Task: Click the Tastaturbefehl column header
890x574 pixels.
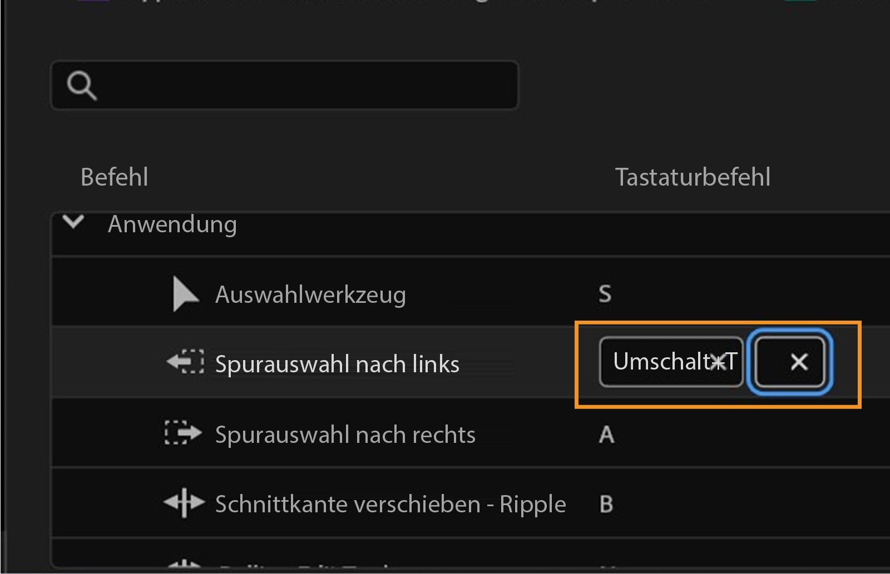Action: point(693,177)
